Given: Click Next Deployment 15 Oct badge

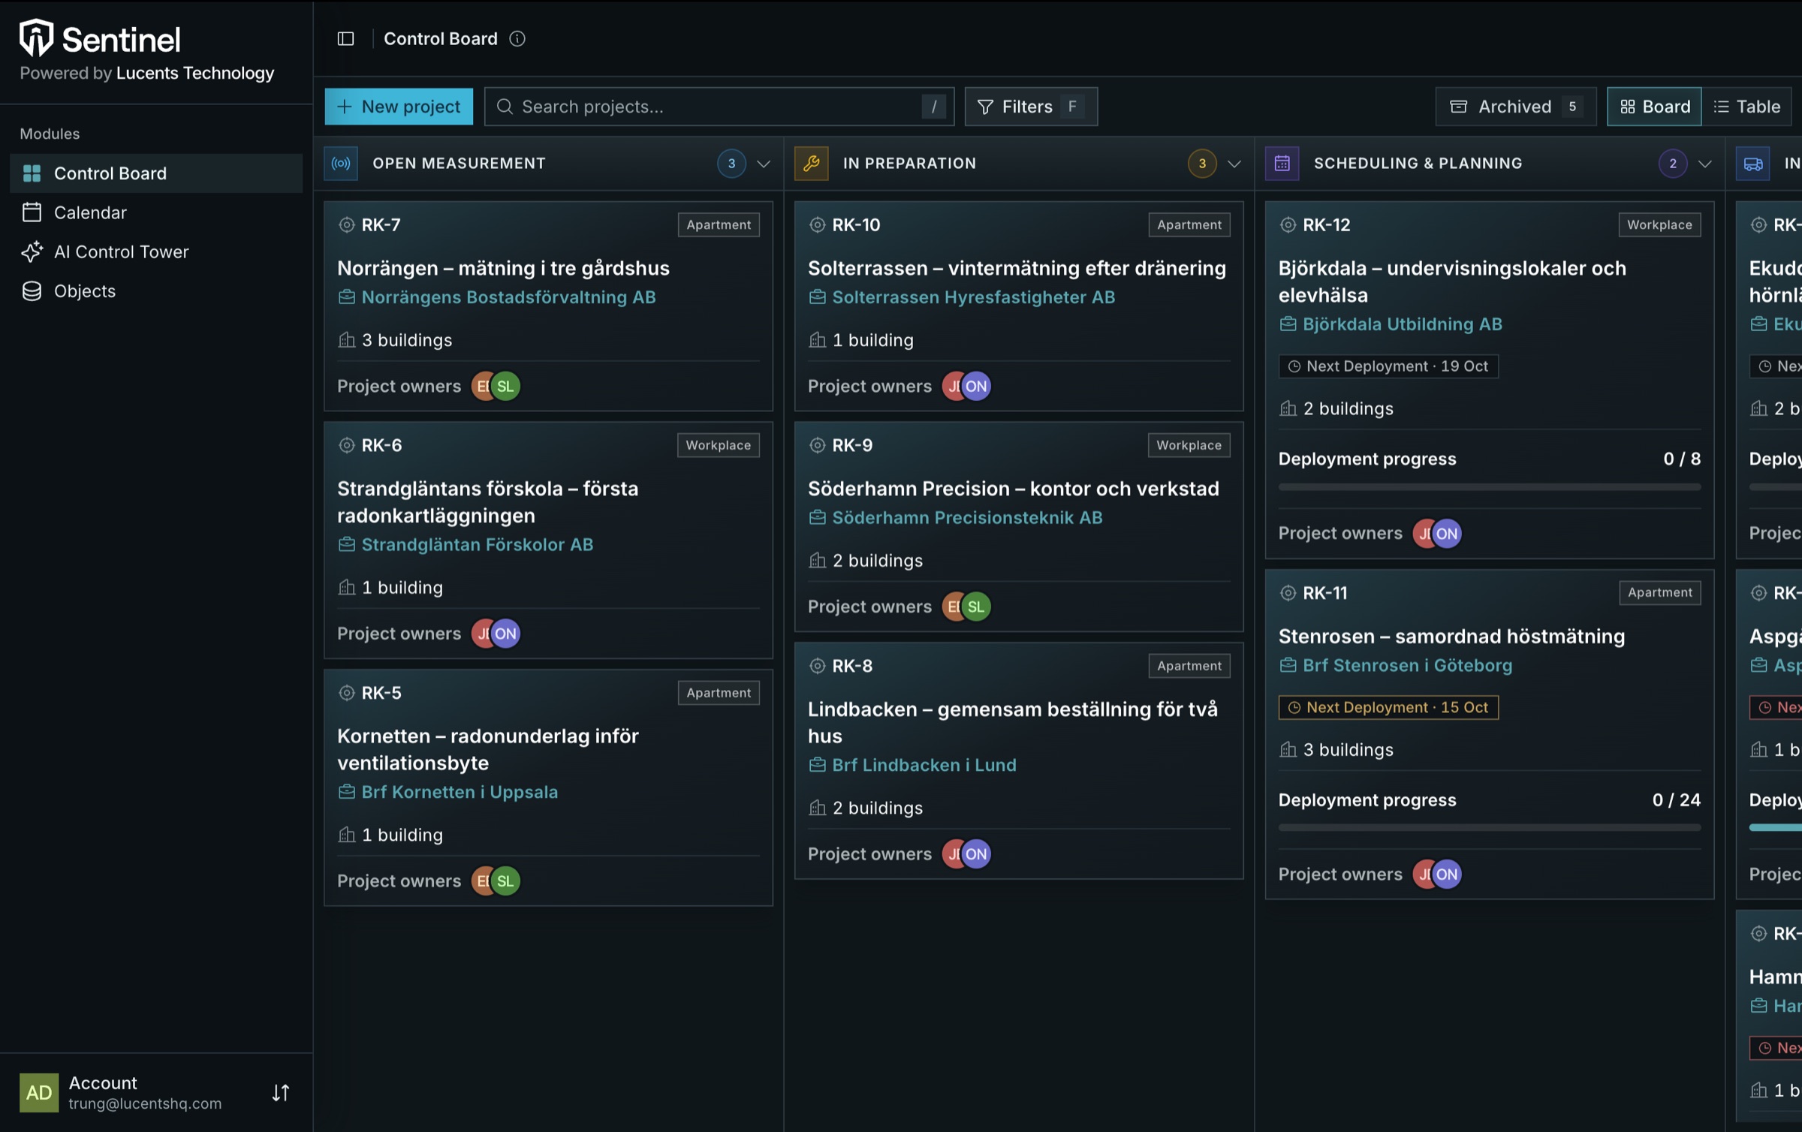Looking at the screenshot, I should (x=1388, y=707).
